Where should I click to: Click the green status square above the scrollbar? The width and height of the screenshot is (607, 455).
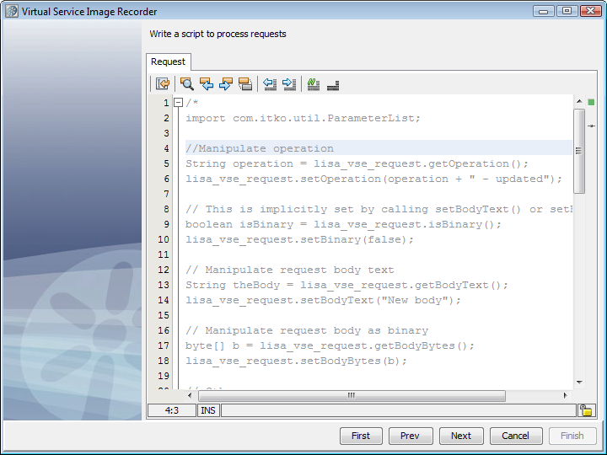tap(591, 102)
